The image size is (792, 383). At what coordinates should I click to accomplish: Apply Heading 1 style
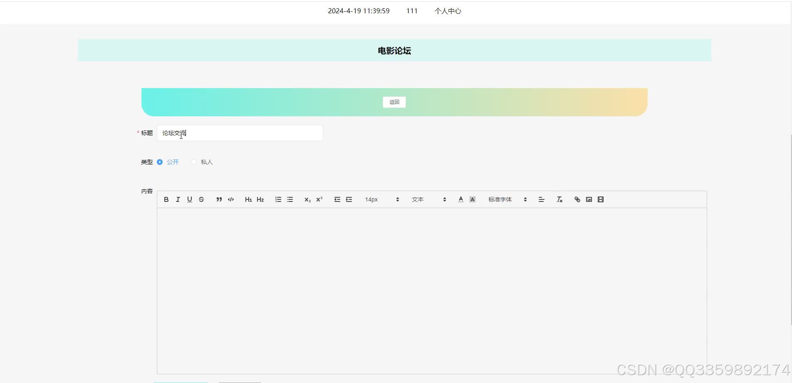point(248,199)
